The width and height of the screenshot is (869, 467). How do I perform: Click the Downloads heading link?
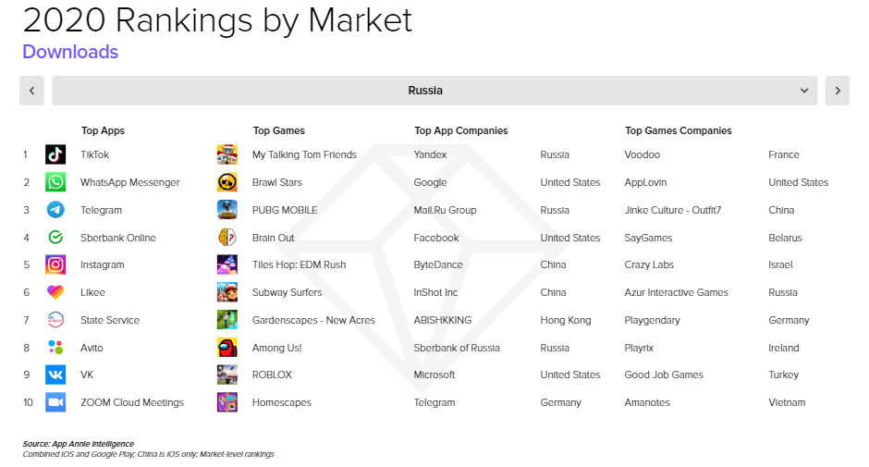[70, 52]
